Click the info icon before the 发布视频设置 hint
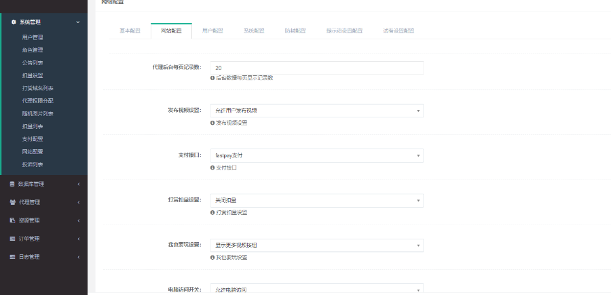This screenshot has height=295, width=611. point(212,123)
